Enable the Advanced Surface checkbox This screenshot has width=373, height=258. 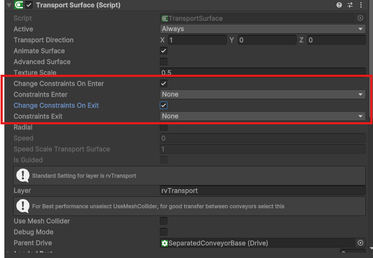pyautogui.click(x=164, y=62)
